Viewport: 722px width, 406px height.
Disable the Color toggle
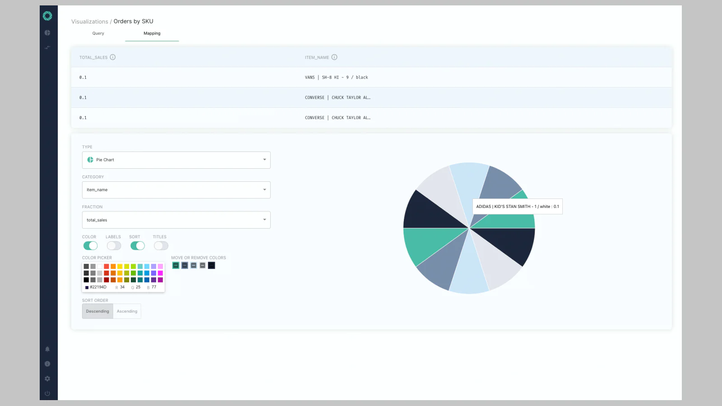pyautogui.click(x=90, y=246)
